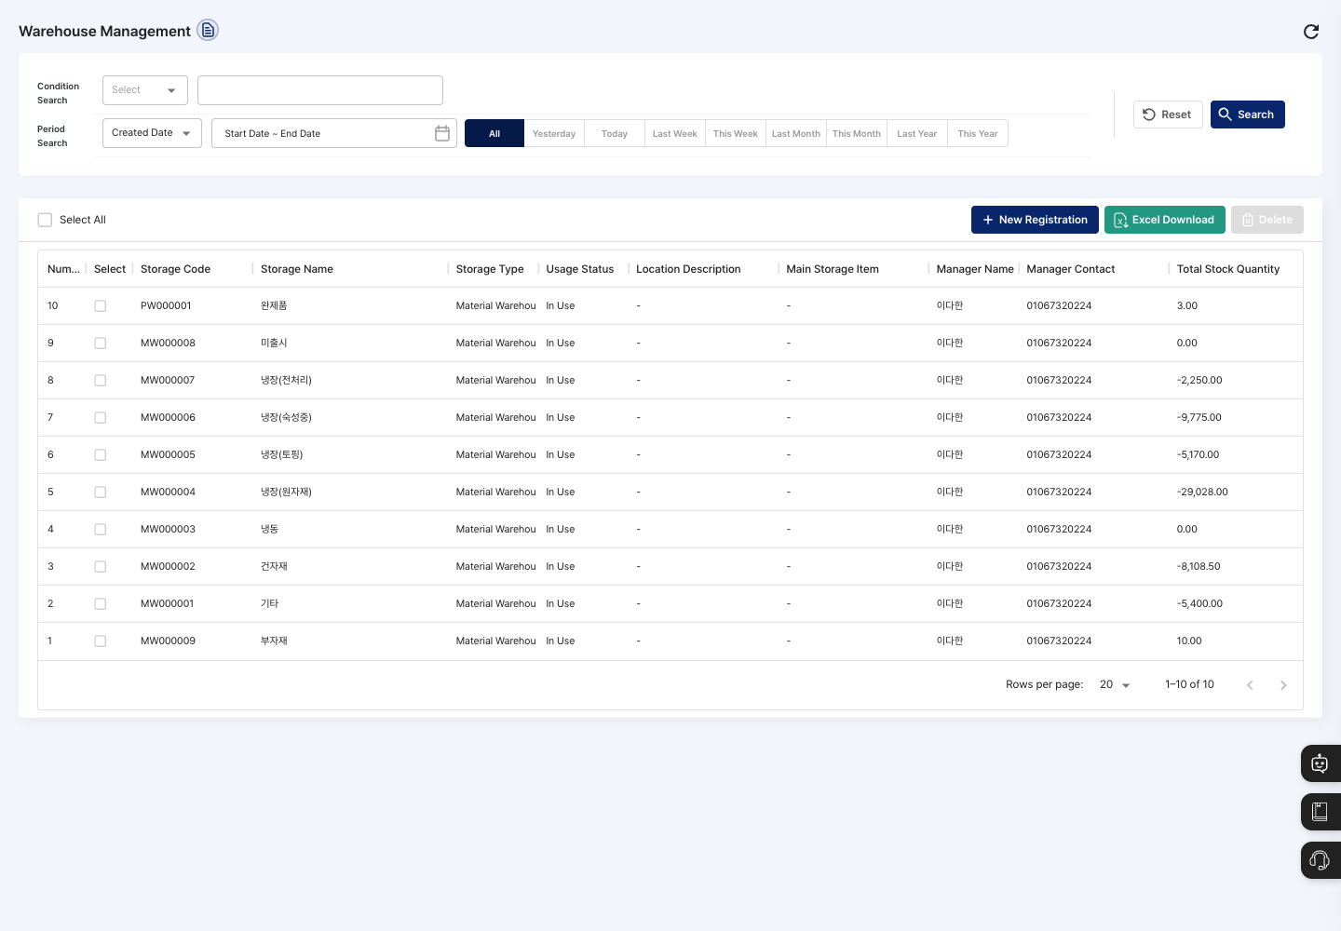
Task: Click the Manager Contact column header
Action: tap(1071, 269)
